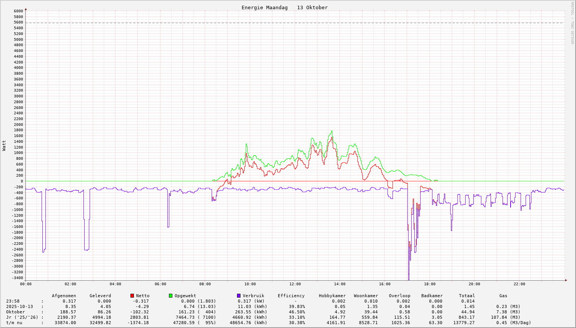Image resolution: width=576 pixels, height=328 pixels.
Task: Click the chart title Energie Maandag 13 Oktober
Action: pyautogui.click(x=284, y=8)
